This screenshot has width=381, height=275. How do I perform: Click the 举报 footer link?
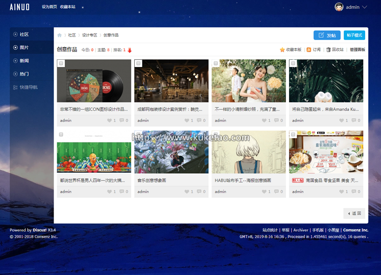pos(285,230)
